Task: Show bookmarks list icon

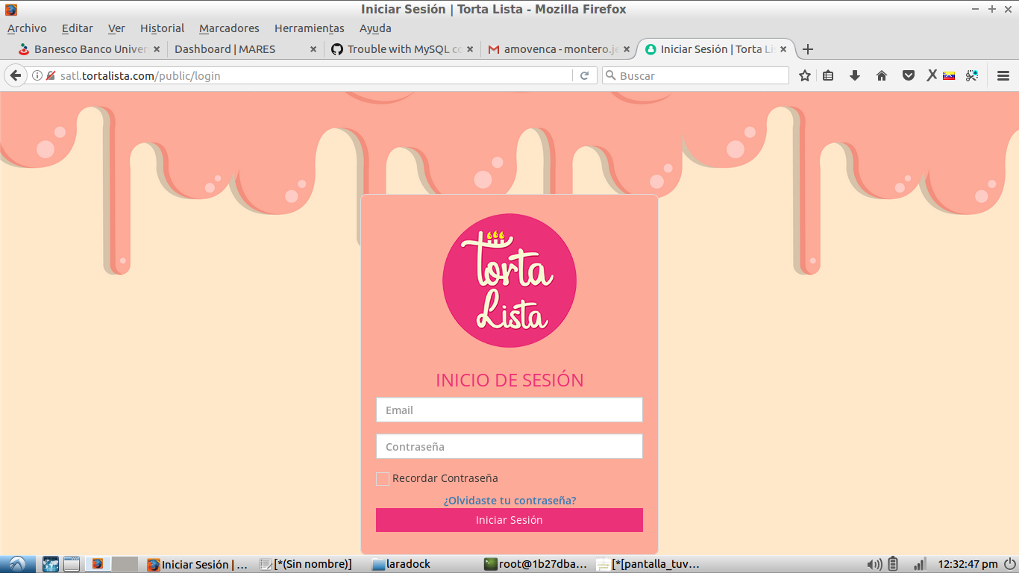Action: [828, 75]
